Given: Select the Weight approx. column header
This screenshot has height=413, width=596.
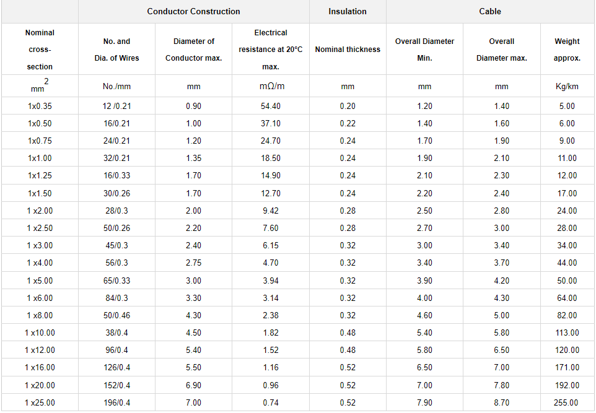Looking at the screenshot, I should [567, 50].
